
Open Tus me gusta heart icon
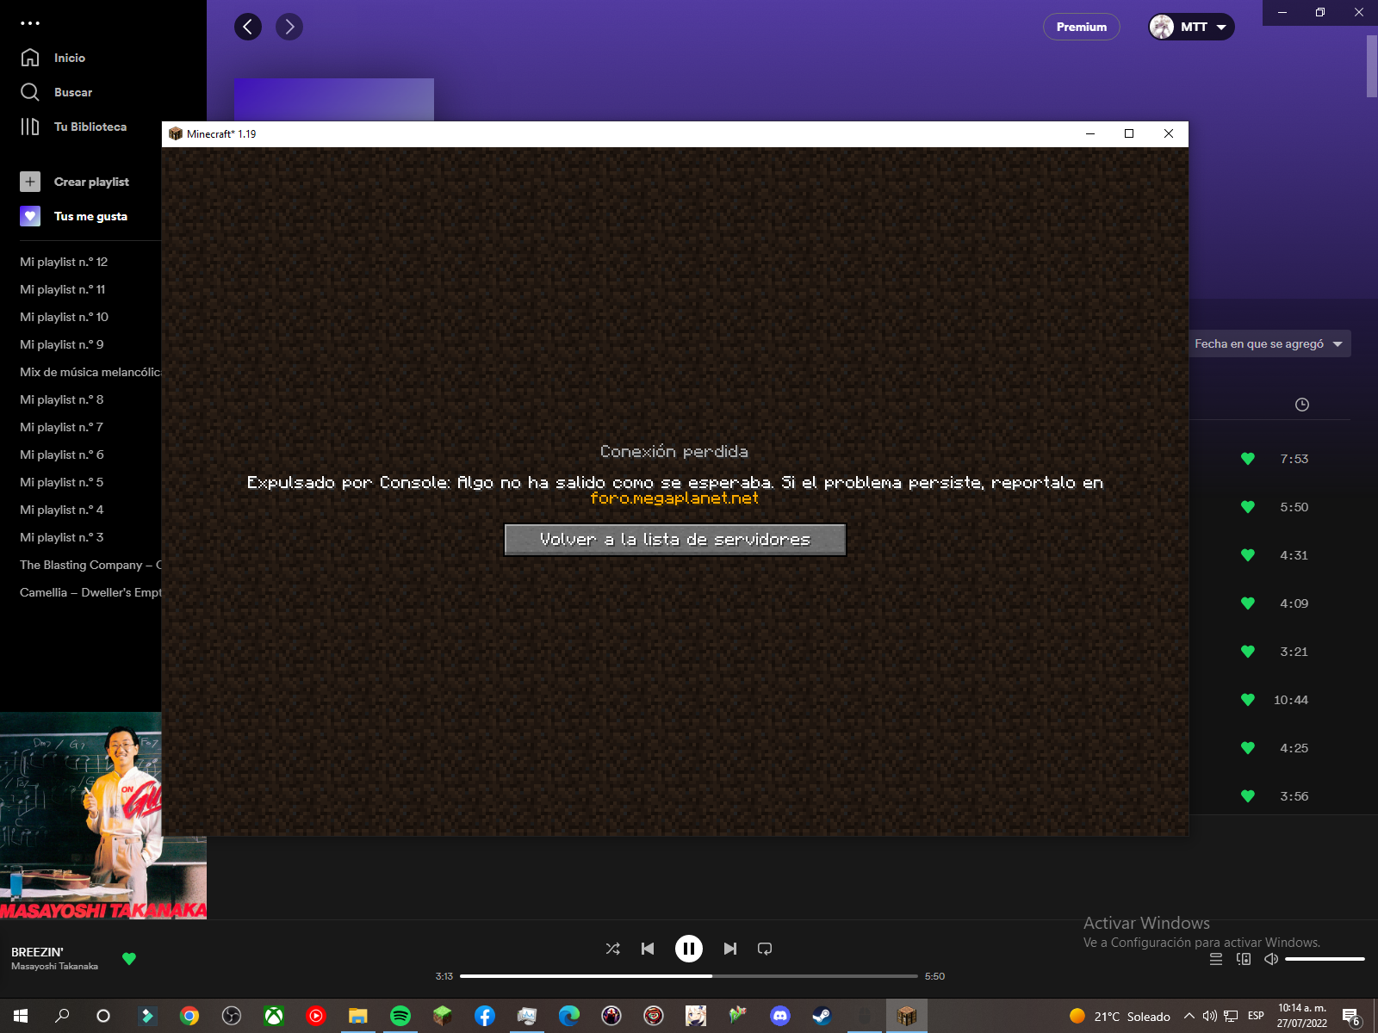point(30,216)
